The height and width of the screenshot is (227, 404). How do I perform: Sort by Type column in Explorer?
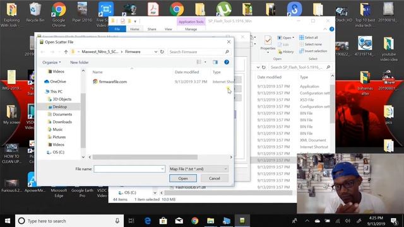[304, 77]
